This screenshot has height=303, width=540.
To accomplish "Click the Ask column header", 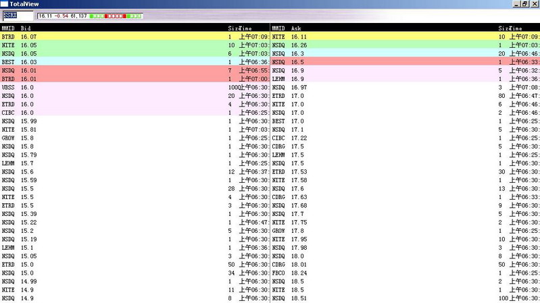I will (x=296, y=28).
